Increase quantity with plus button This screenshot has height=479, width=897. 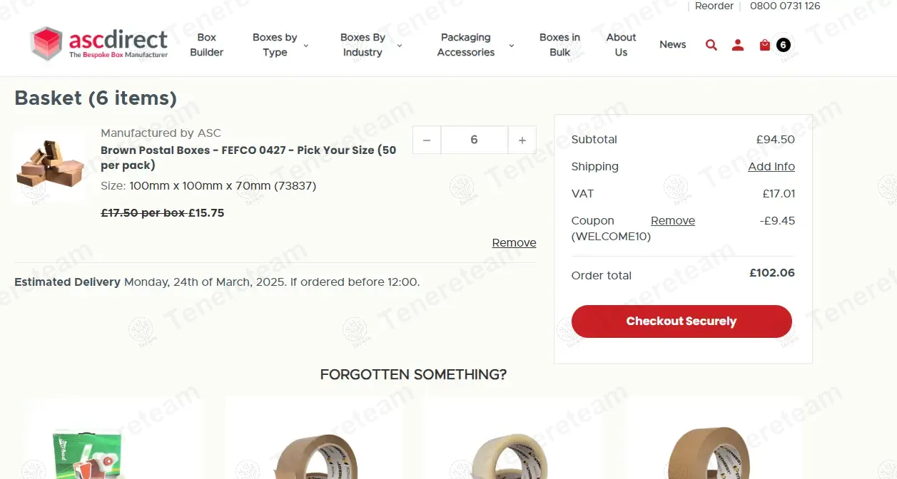522,140
